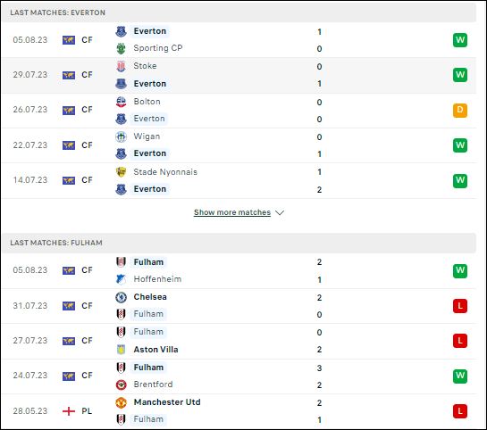Image resolution: width=487 pixels, height=430 pixels.
Task: Click the Brentford club crest
Action: click(x=121, y=385)
